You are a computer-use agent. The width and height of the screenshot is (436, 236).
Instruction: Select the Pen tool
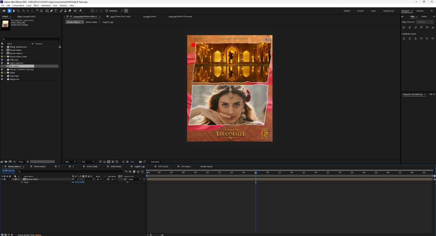point(52,11)
